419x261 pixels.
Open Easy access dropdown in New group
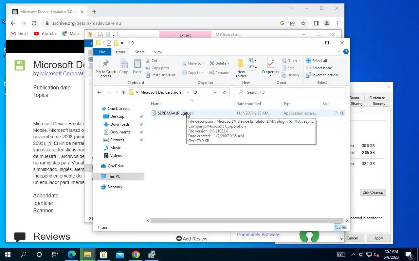[x=252, y=68]
